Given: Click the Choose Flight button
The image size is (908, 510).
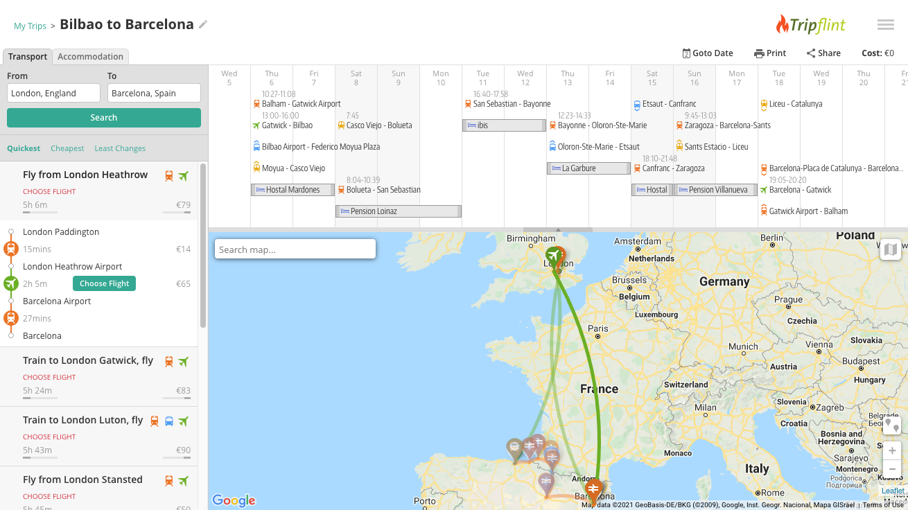Looking at the screenshot, I should (x=104, y=283).
